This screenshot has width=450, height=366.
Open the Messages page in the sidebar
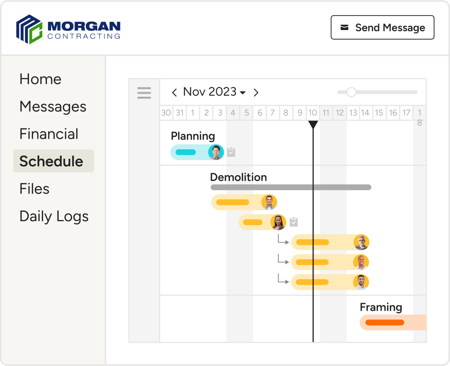pyautogui.click(x=53, y=107)
